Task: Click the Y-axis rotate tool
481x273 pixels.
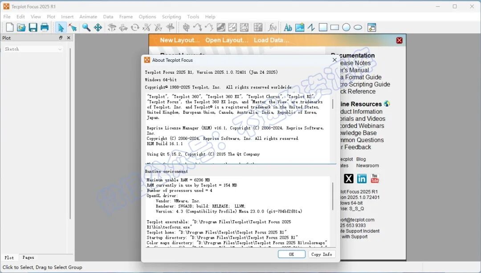Action: coord(158,28)
